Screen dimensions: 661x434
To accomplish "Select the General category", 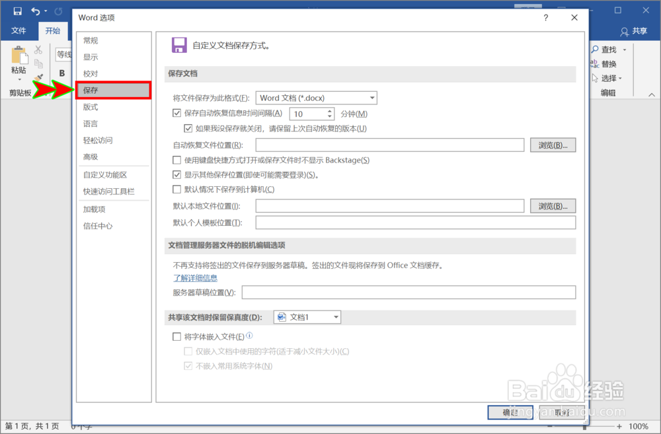I will [x=114, y=40].
